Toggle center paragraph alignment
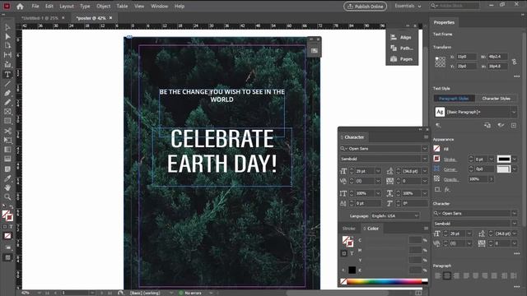 (446, 276)
